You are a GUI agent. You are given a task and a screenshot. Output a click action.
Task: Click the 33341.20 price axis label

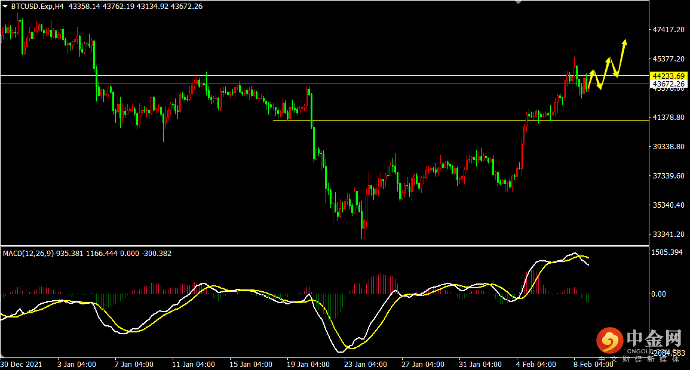tap(668, 234)
